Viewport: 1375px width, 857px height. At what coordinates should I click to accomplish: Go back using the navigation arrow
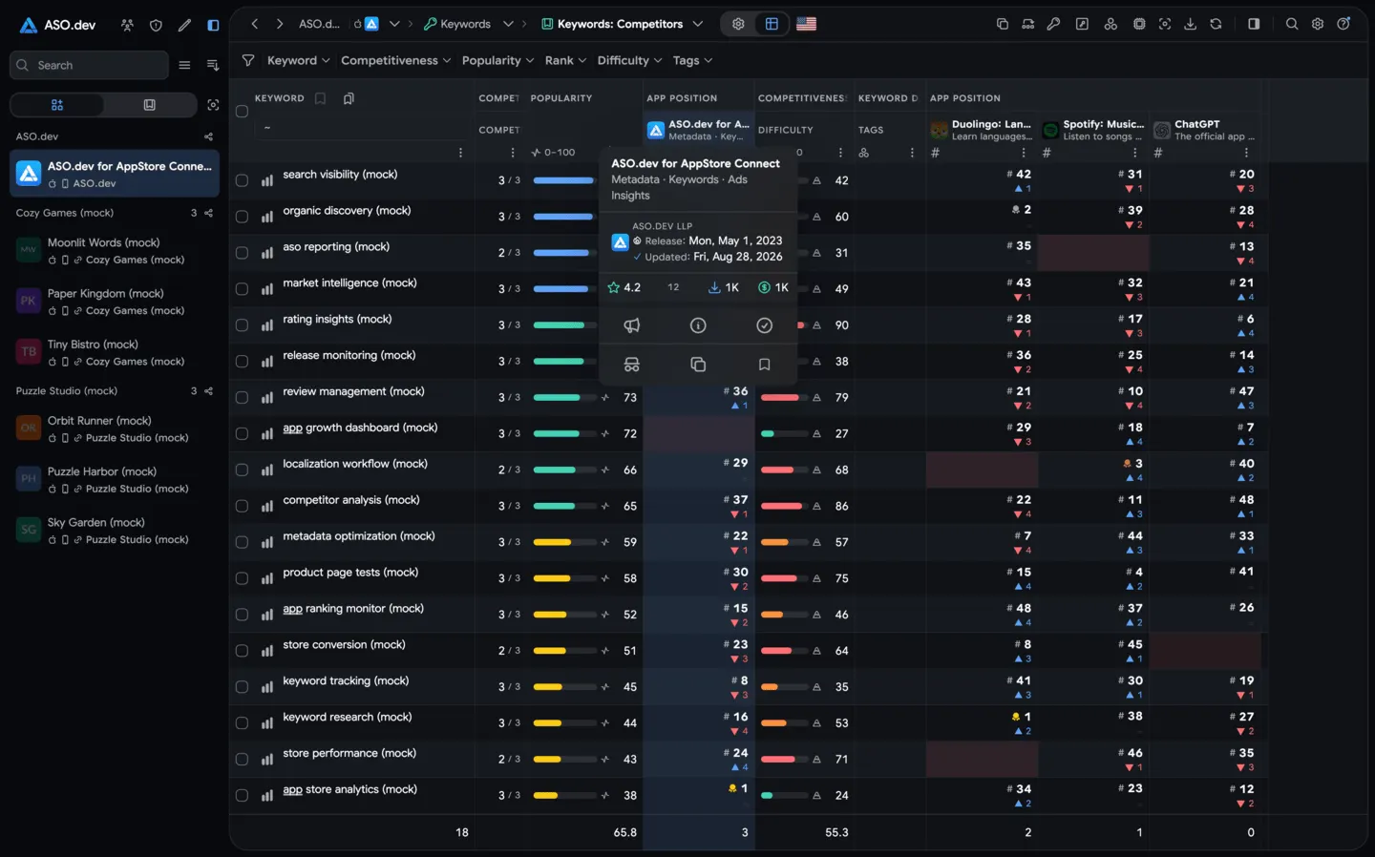point(254,24)
